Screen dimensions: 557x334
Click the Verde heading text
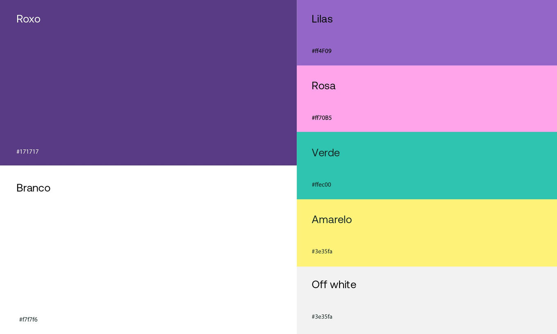click(x=326, y=153)
